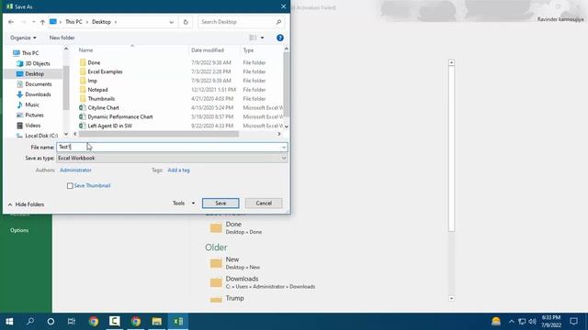Click the search magnifier in Search Desktop
Screen dimensions: 588x330
coord(278,22)
